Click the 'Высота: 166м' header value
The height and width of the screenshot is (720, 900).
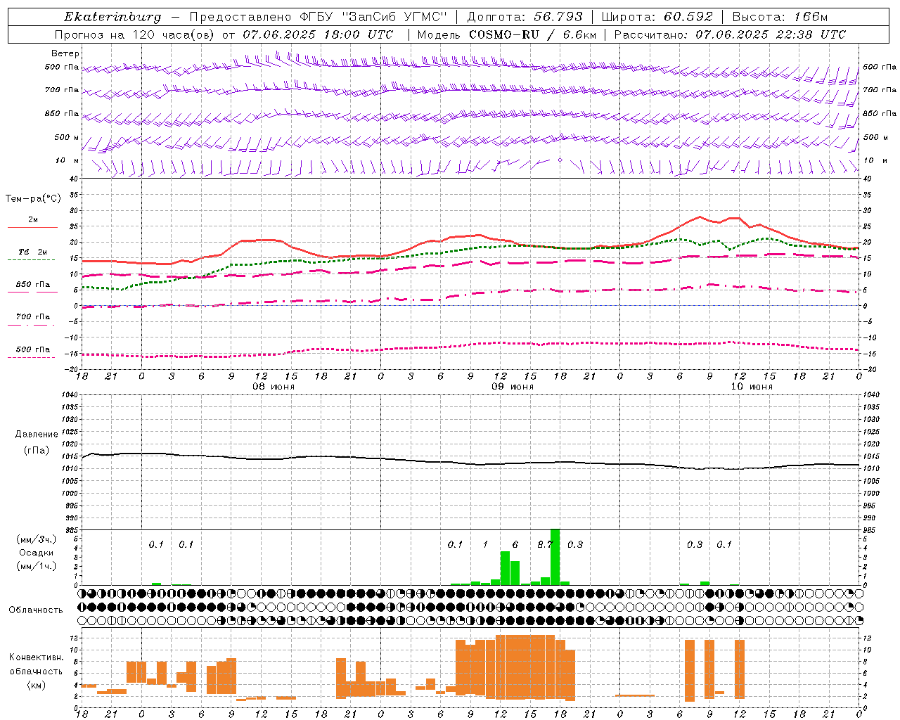[x=780, y=17]
